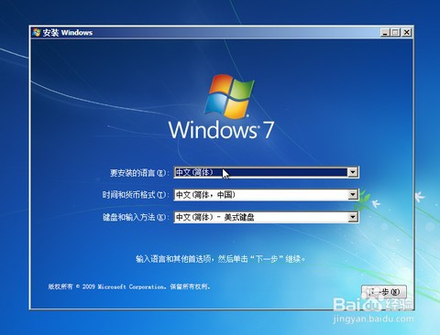Expand the time and currency format dropdown arrow
The height and width of the screenshot is (335, 440).
353,195
